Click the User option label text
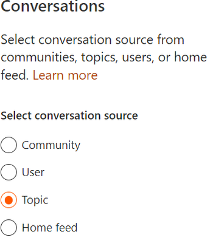The width and height of the screenshot is (224, 243). pos(33,173)
